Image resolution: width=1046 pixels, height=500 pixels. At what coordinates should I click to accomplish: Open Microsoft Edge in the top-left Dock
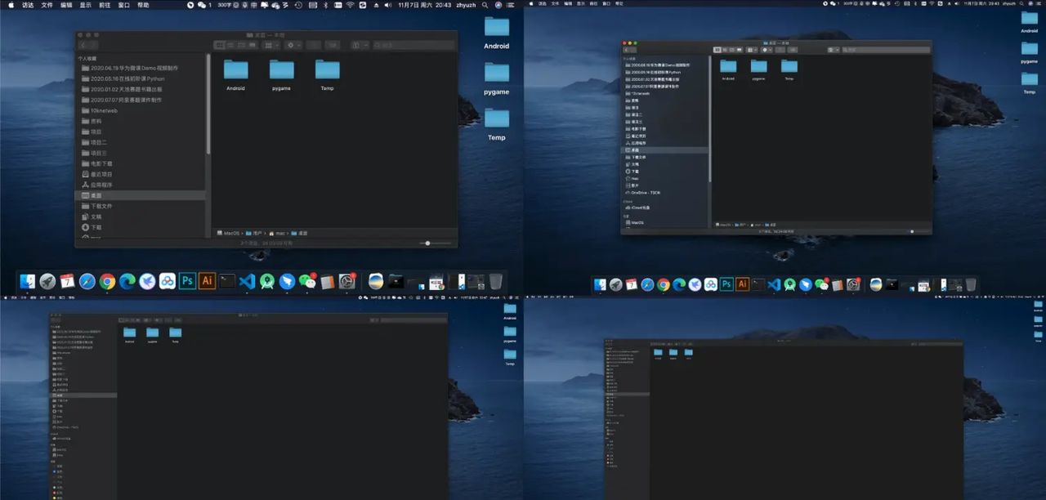point(127,281)
